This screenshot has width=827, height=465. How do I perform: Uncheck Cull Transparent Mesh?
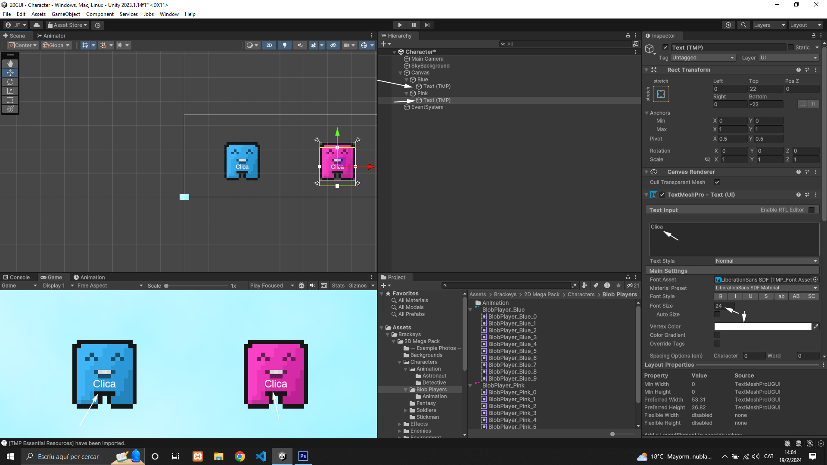click(717, 183)
